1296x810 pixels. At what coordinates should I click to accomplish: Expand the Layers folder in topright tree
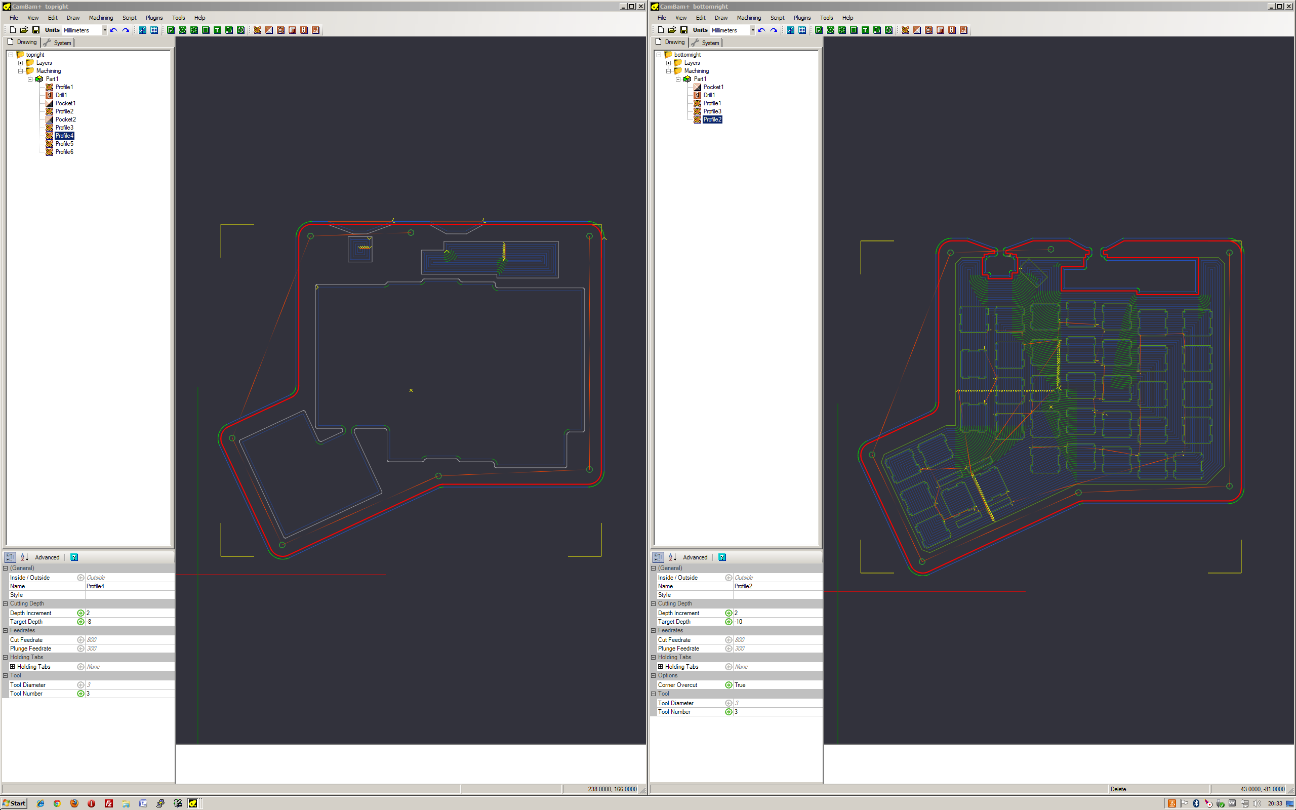tap(21, 63)
